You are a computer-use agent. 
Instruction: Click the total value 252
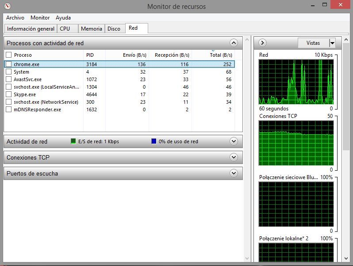[x=227, y=64]
